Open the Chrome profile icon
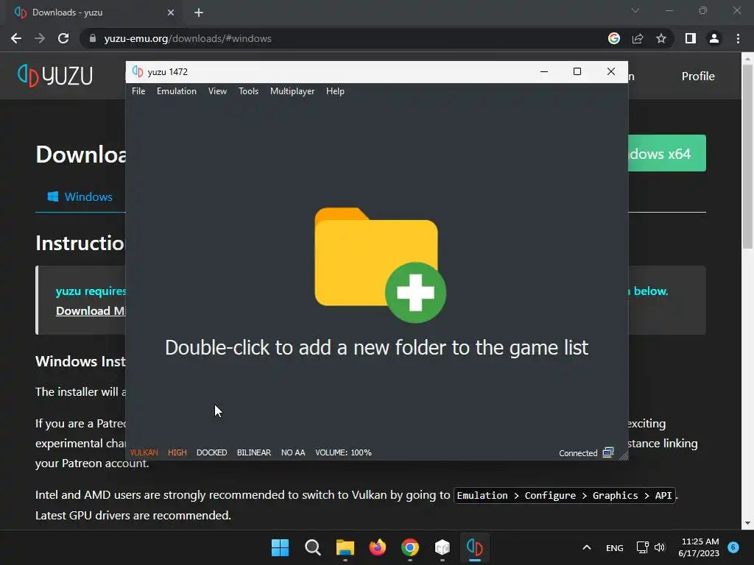Image resolution: width=754 pixels, height=565 pixels. pyautogui.click(x=714, y=38)
